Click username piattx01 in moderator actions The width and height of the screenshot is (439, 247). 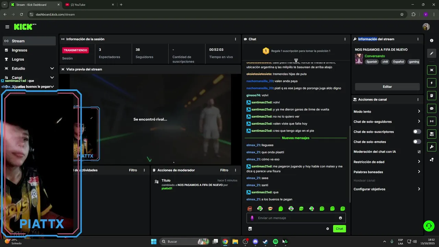[x=167, y=188]
